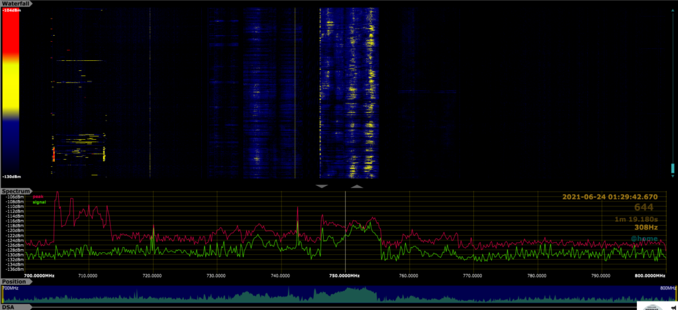This screenshot has width=678, height=310.
Task: Click the 700.0000MHz start frequency label
Action: point(39,276)
